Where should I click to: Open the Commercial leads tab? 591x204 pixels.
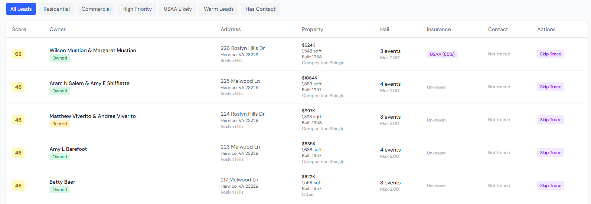(96, 9)
